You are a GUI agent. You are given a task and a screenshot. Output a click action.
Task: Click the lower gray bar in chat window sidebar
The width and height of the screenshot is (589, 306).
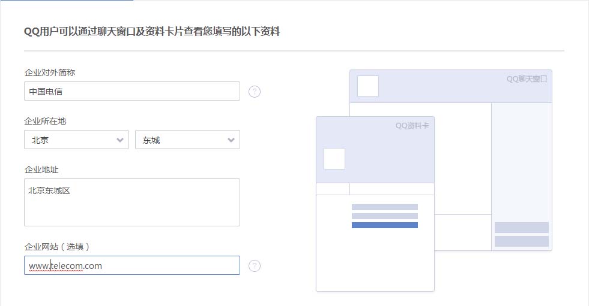pyautogui.click(x=521, y=241)
